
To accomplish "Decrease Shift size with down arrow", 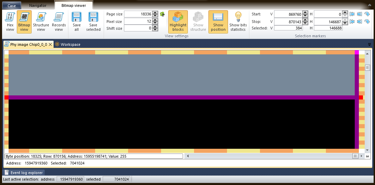I will tap(155, 30).
